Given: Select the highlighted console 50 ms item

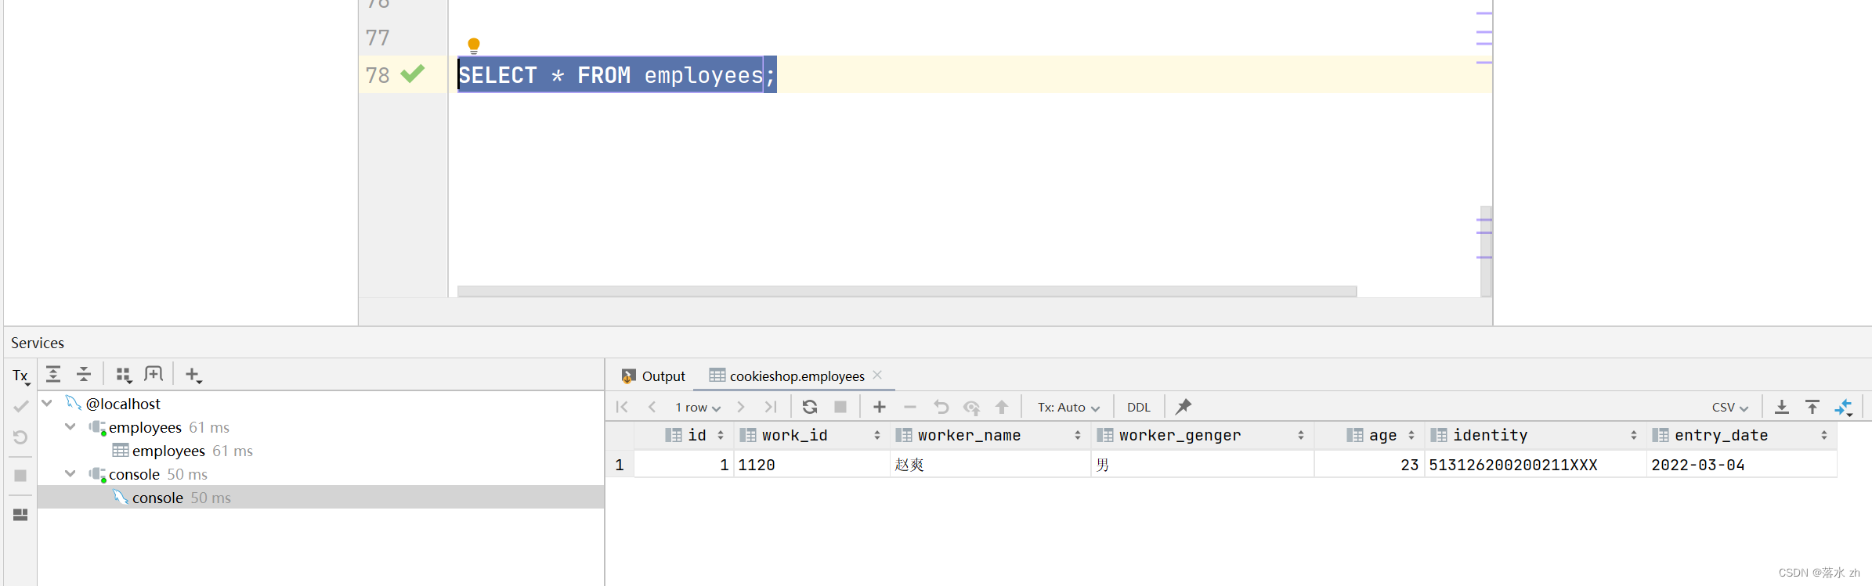Looking at the screenshot, I should pyautogui.click(x=321, y=498).
